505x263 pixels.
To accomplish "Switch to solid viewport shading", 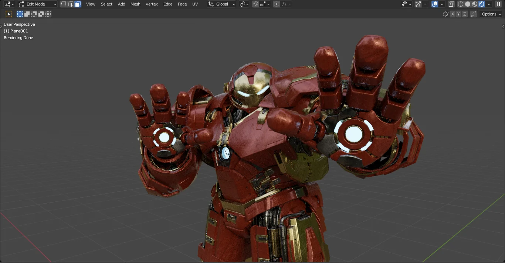I will tap(467, 4).
